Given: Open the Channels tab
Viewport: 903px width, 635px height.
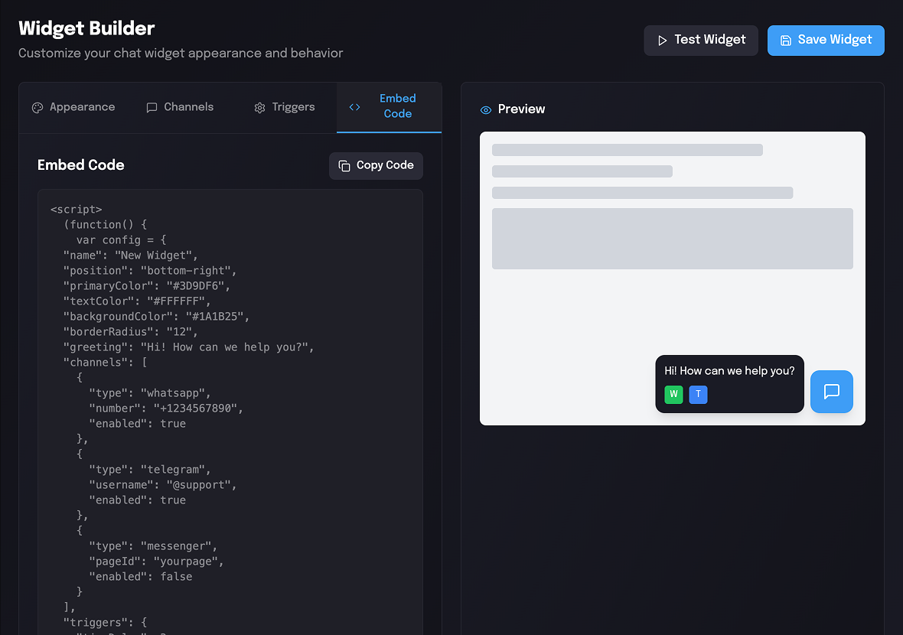Looking at the screenshot, I should point(180,108).
